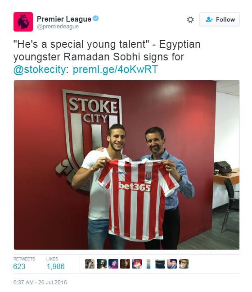
Task: Open the @premierleague handle
Action: 58,27
